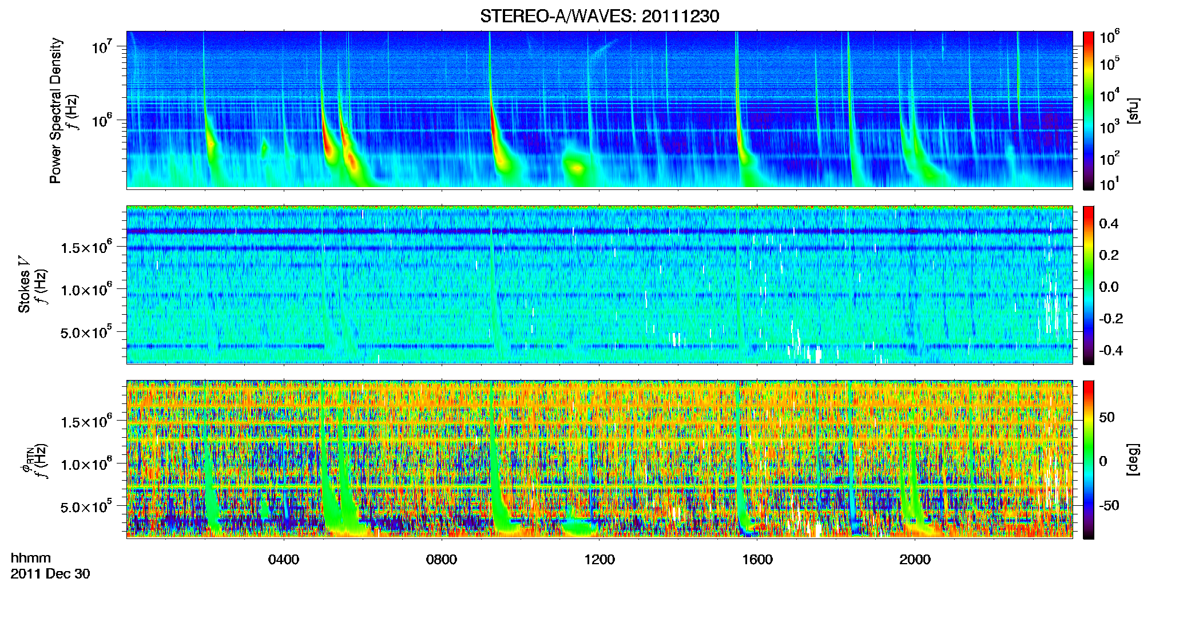Select the "hhmm" time format label
Image resolution: width=1199 pixels, height=618 pixels.
coord(31,558)
